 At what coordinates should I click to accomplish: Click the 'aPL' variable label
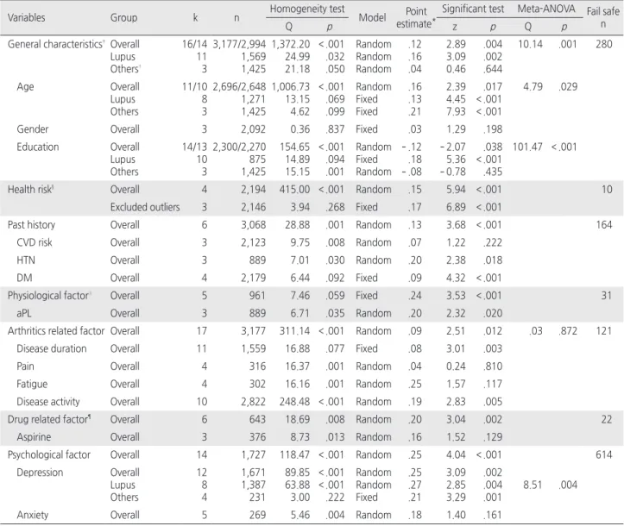[24, 313]
